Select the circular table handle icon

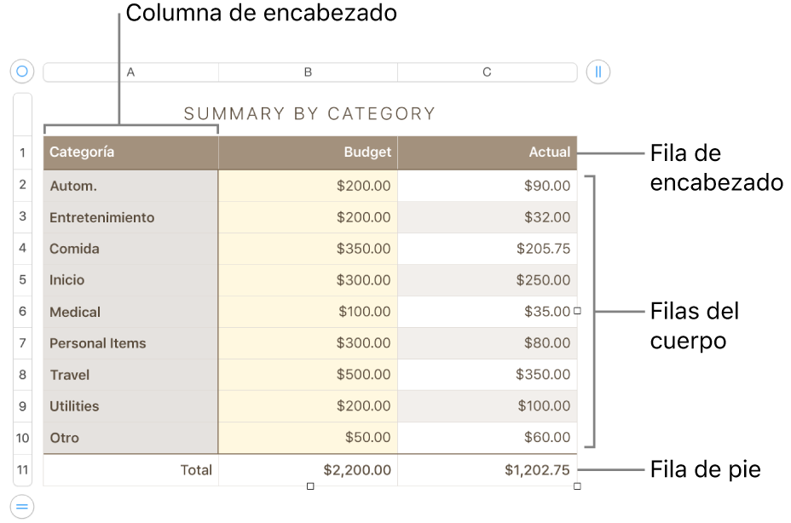21,72
